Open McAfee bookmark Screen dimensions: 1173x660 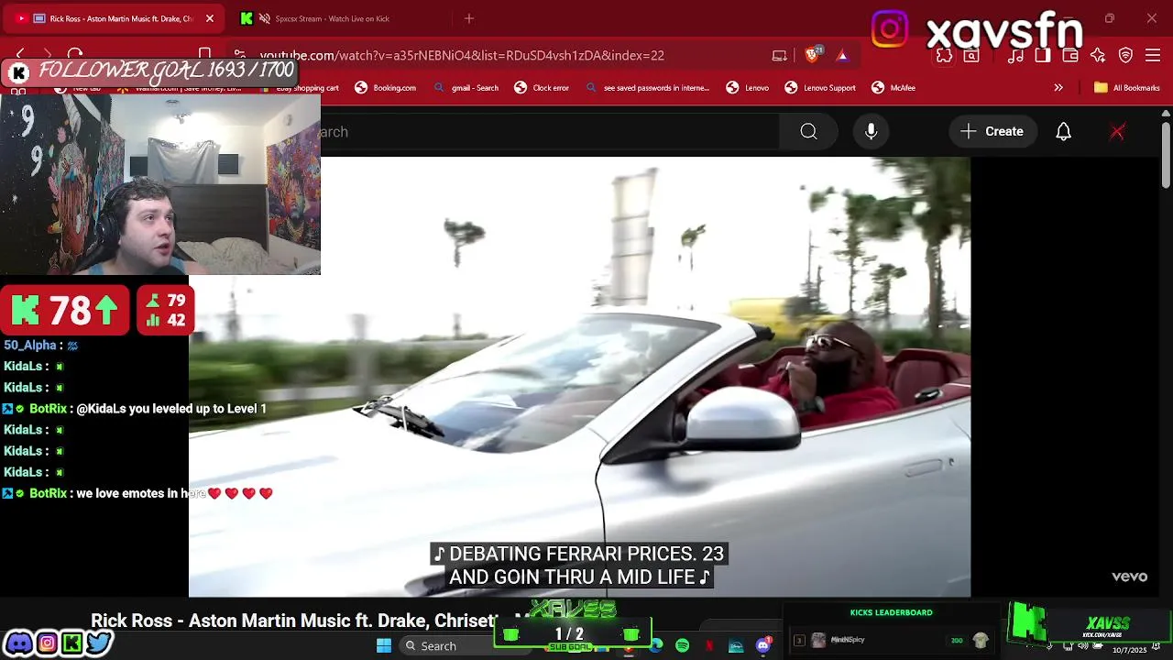893,88
